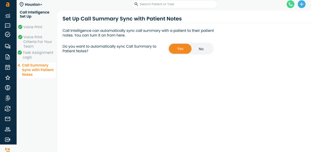
Task: Click the video camera telehealth icon
Action: click(x=8, y=140)
